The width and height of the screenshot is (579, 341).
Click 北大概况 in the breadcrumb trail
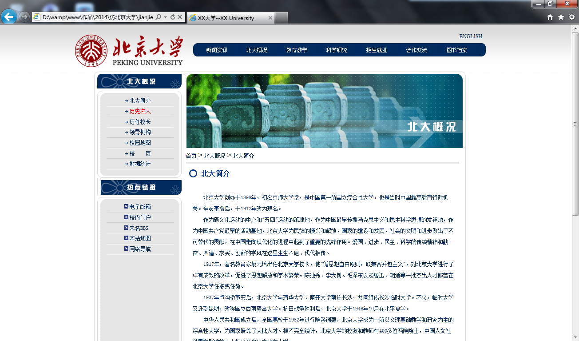(214, 156)
